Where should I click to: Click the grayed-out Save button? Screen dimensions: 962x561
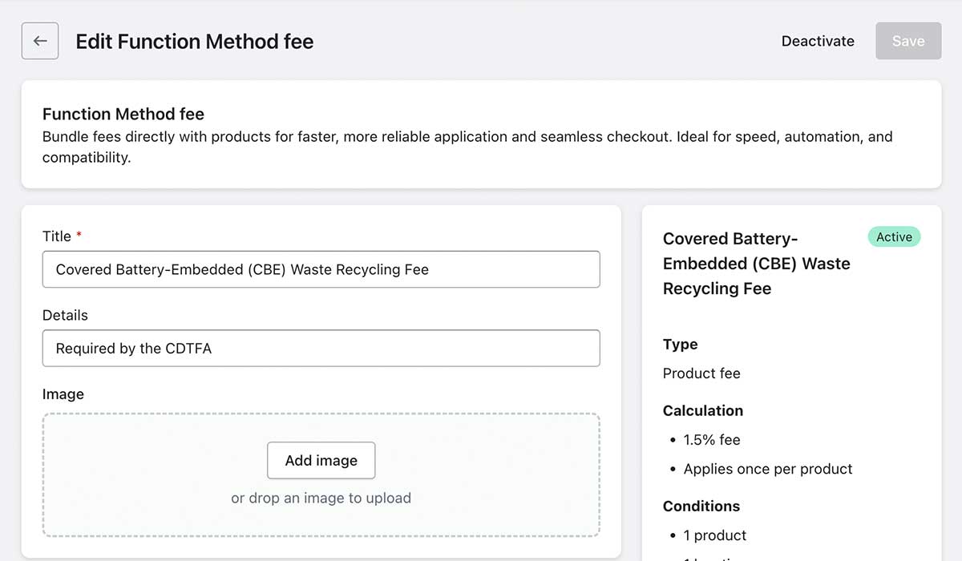click(x=908, y=40)
